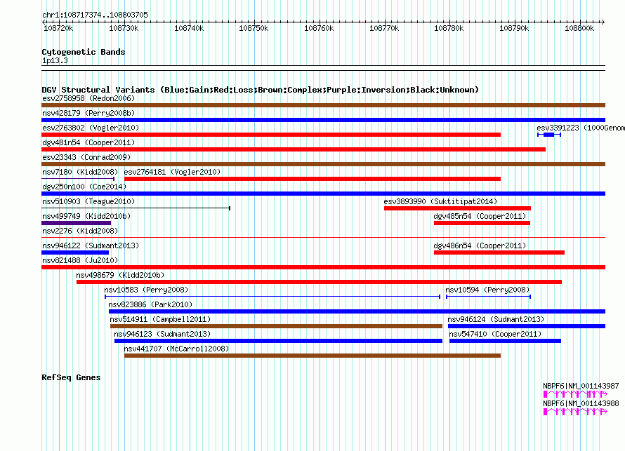
Task: Click the nsv10583 (Perry2008) label
Action: [x=146, y=290]
